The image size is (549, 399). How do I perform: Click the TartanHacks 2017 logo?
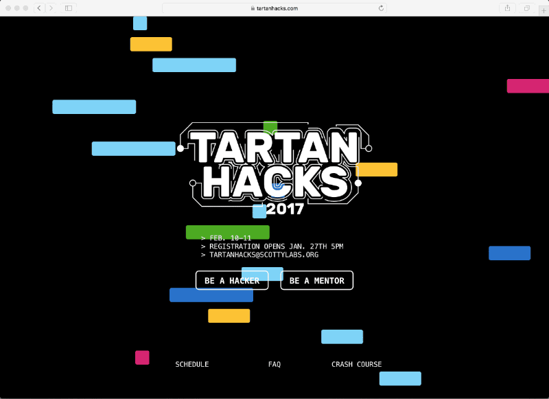275,168
